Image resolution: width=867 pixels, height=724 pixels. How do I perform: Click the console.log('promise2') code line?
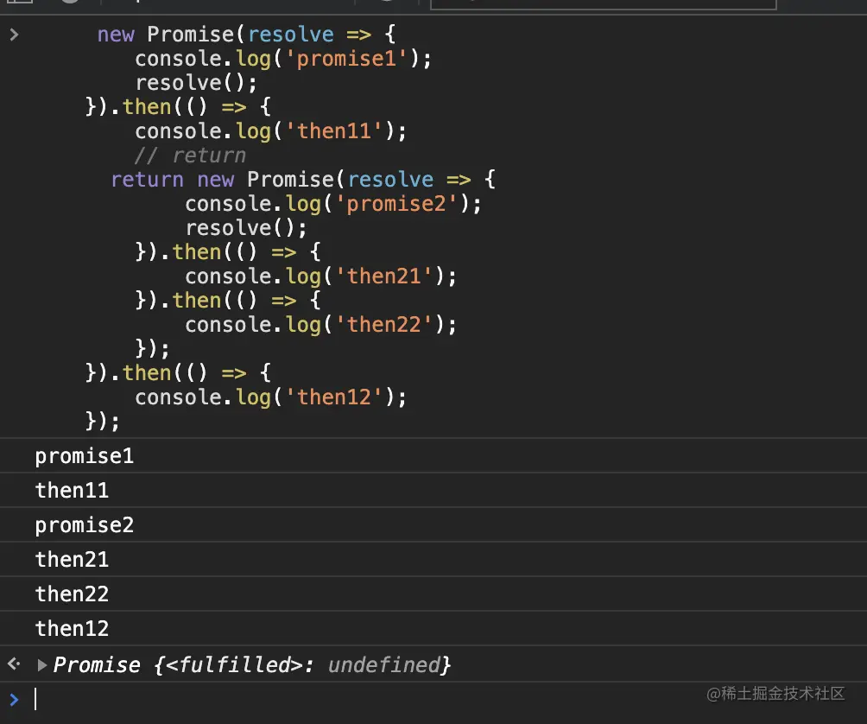[333, 204]
